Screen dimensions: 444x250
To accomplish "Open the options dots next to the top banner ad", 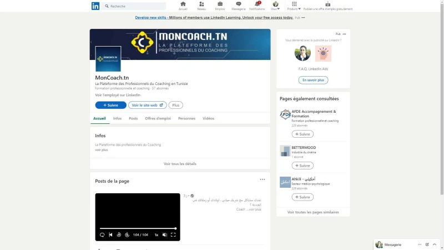I will (303, 18).
